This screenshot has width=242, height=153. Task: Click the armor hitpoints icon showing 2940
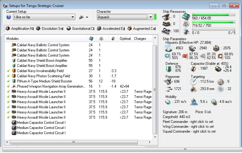192,48
